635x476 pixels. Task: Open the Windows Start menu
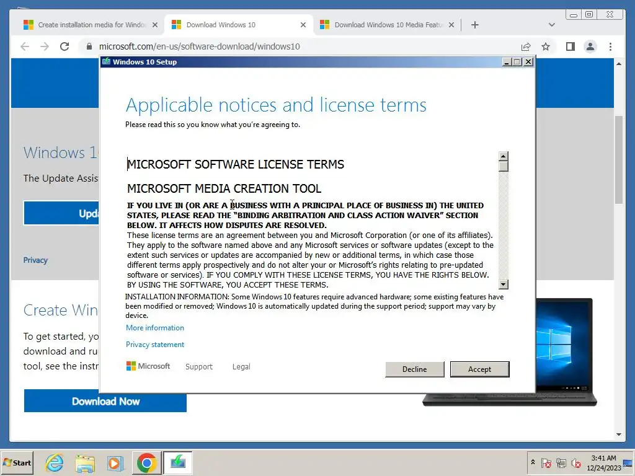click(x=17, y=462)
